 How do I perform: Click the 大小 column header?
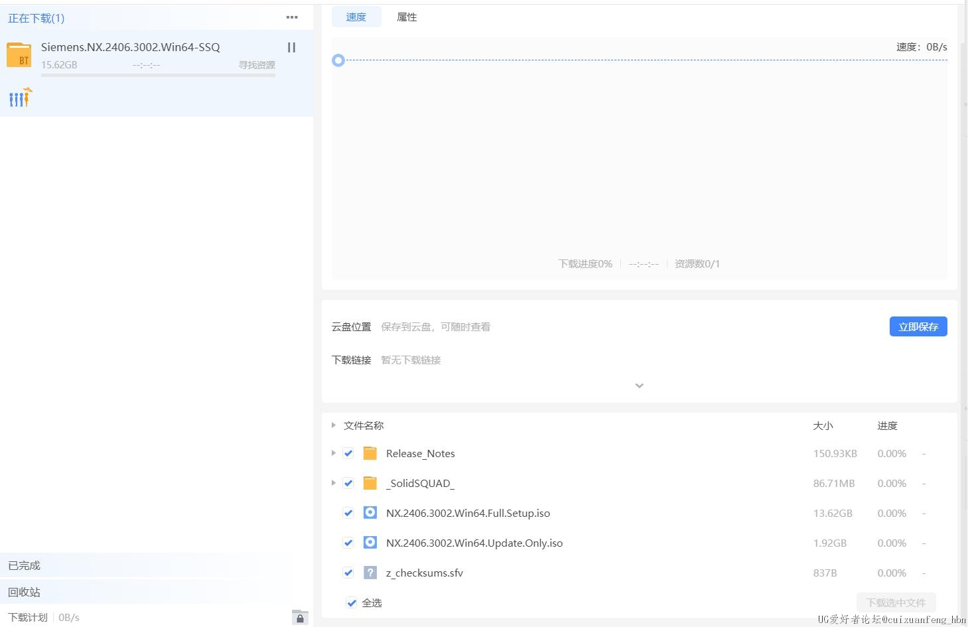[823, 425]
